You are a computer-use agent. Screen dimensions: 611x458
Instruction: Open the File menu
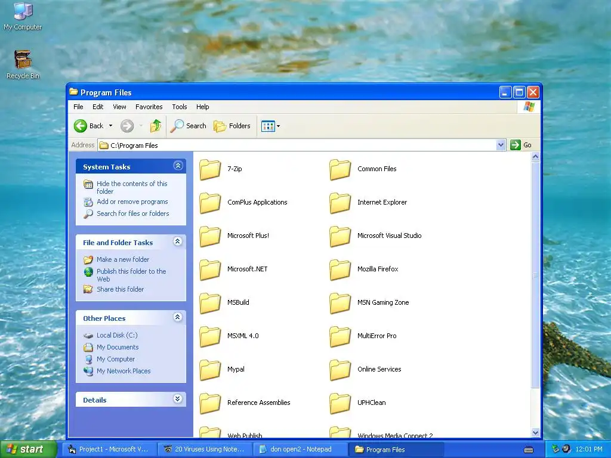(78, 107)
